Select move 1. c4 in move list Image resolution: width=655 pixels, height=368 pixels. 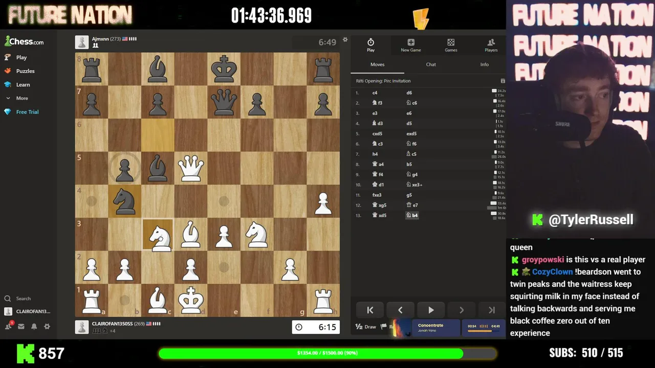click(375, 93)
